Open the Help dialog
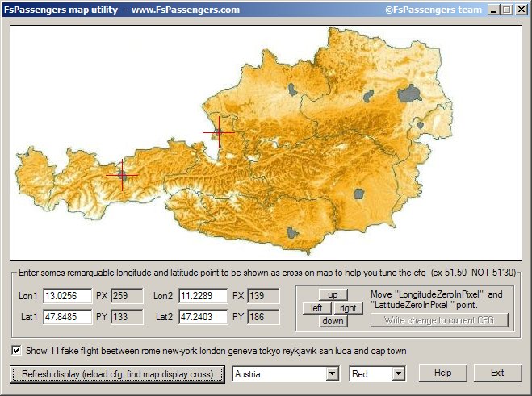This screenshot has width=532, height=396. coord(442,373)
